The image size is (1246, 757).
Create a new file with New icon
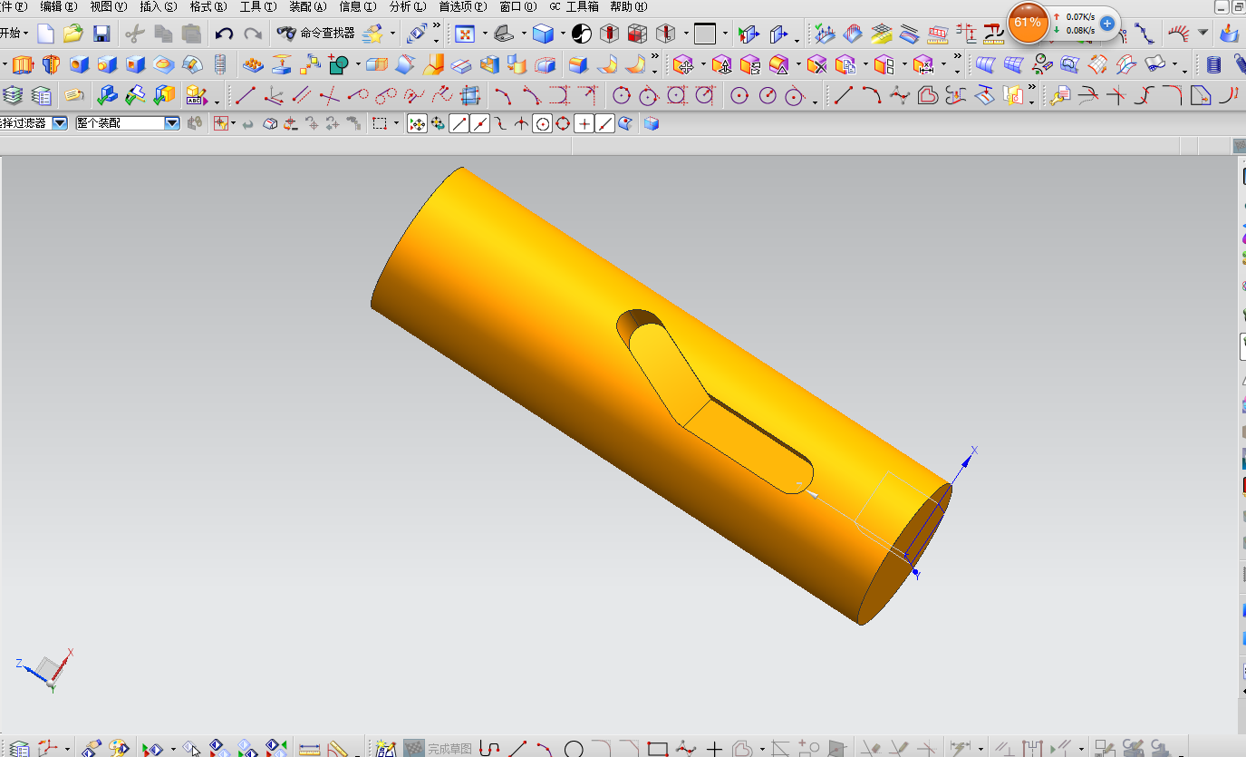tap(45, 34)
